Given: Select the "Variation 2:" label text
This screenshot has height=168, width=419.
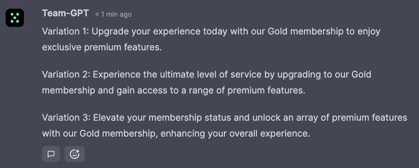Looking at the screenshot, I should pyautogui.click(x=66, y=75).
